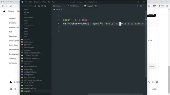Switch Vercel theme to dark moon icon
Viewport: 170px width, 95px height.
[149, 82]
